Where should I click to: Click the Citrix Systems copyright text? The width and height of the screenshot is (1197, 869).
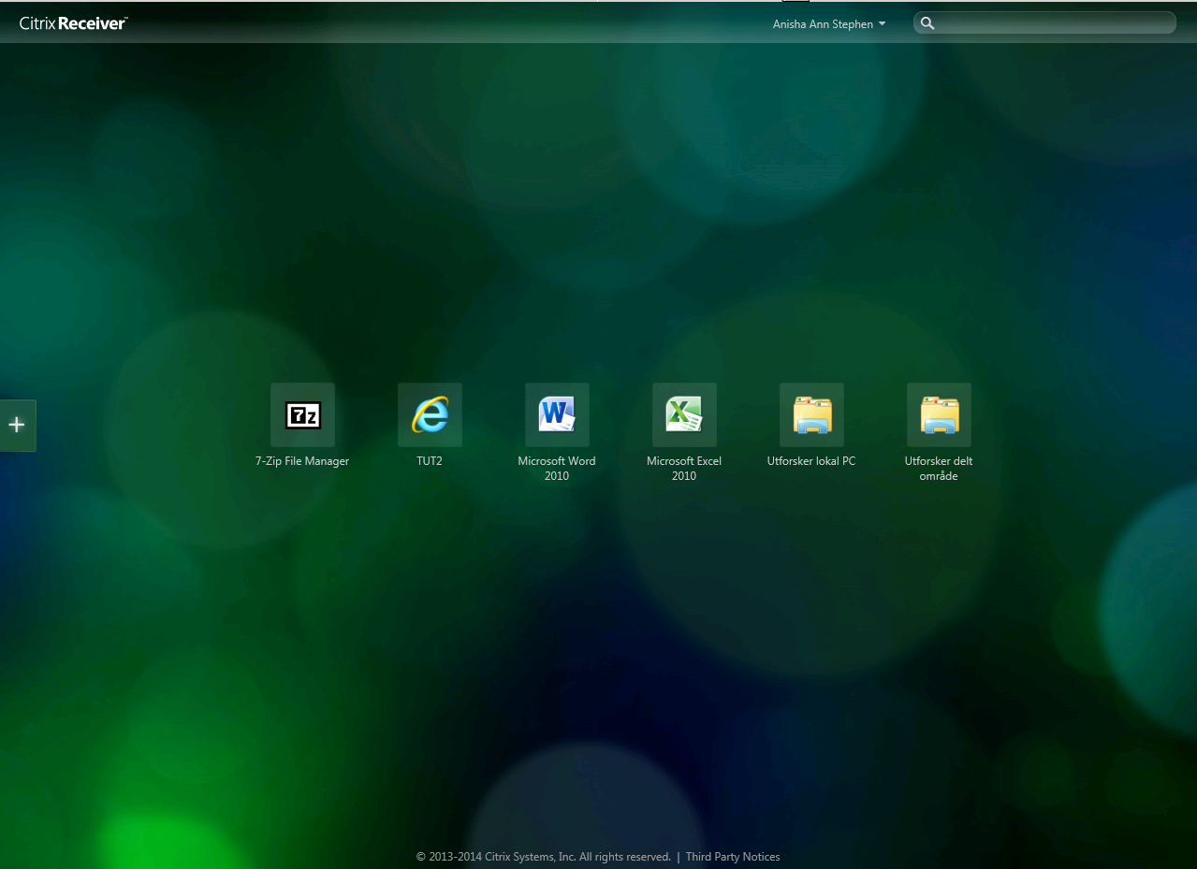pyautogui.click(x=543, y=857)
